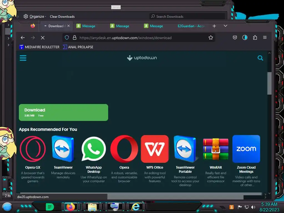Toggle the dark mode extension icon
The height and width of the screenshot is (213, 284).
tap(245, 37)
